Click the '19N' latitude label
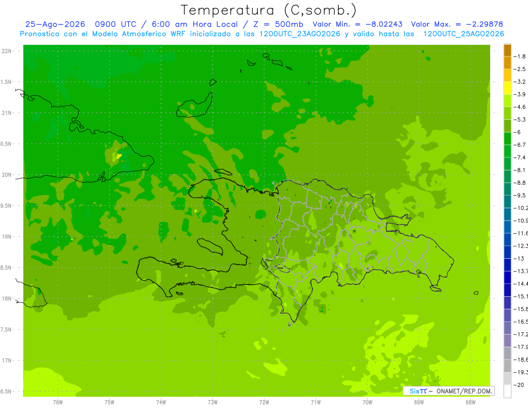This screenshot has width=528, height=408. (7, 237)
